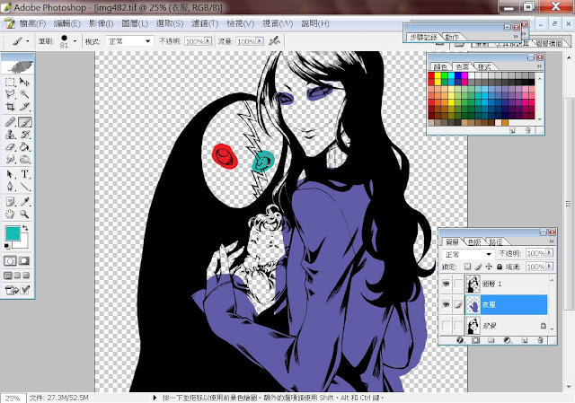Select the Brush tool in toolbox
This screenshot has height=403, width=575.
(24, 122)
